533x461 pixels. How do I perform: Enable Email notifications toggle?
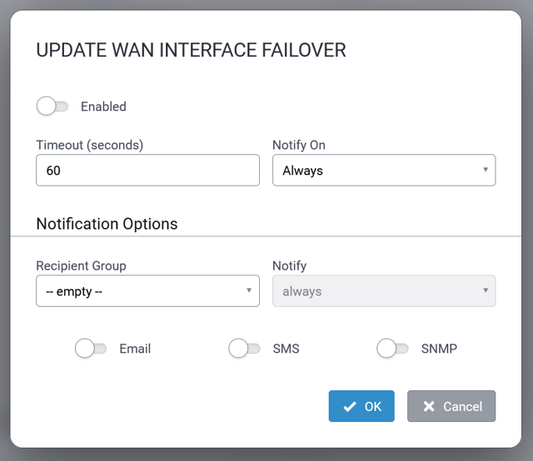pyautogui.click(x=91, y=349)
